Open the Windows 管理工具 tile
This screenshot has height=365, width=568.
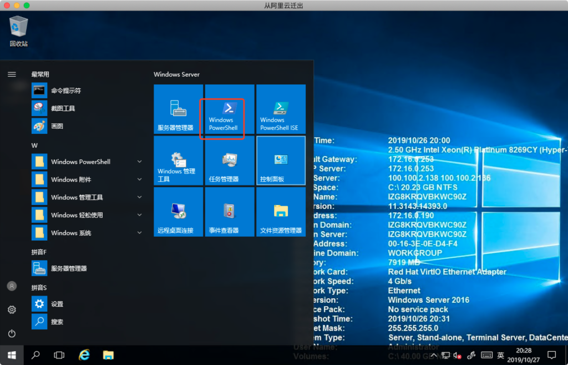point(179,161)
